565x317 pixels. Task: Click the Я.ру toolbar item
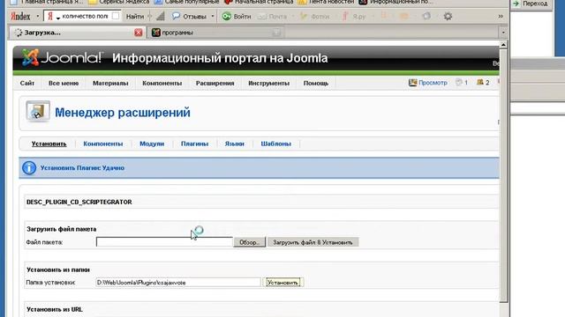(x=353, y=17)
